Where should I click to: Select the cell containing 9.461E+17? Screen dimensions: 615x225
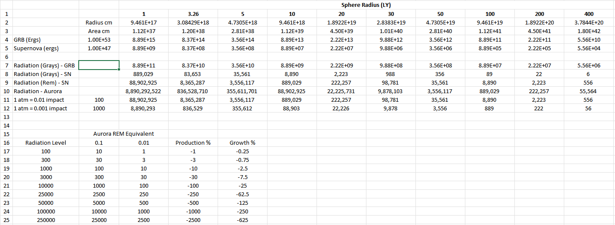pos(144,22)
